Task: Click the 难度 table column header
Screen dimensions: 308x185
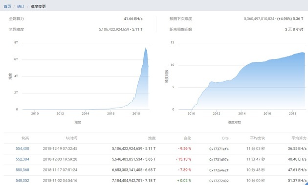Action: click(x=152, y=138)
